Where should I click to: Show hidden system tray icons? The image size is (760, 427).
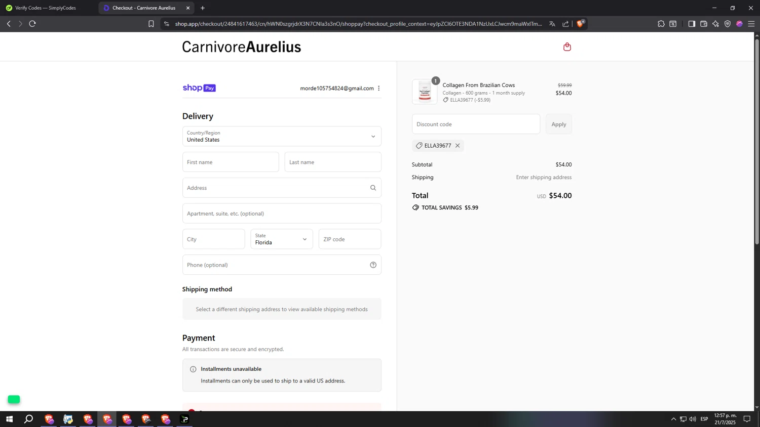coord(673,419)
